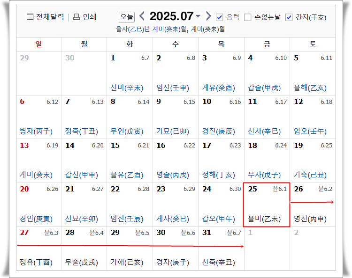Select date 15 with 을유(乙酉)

pyautogui.click(x=130, y=161)
